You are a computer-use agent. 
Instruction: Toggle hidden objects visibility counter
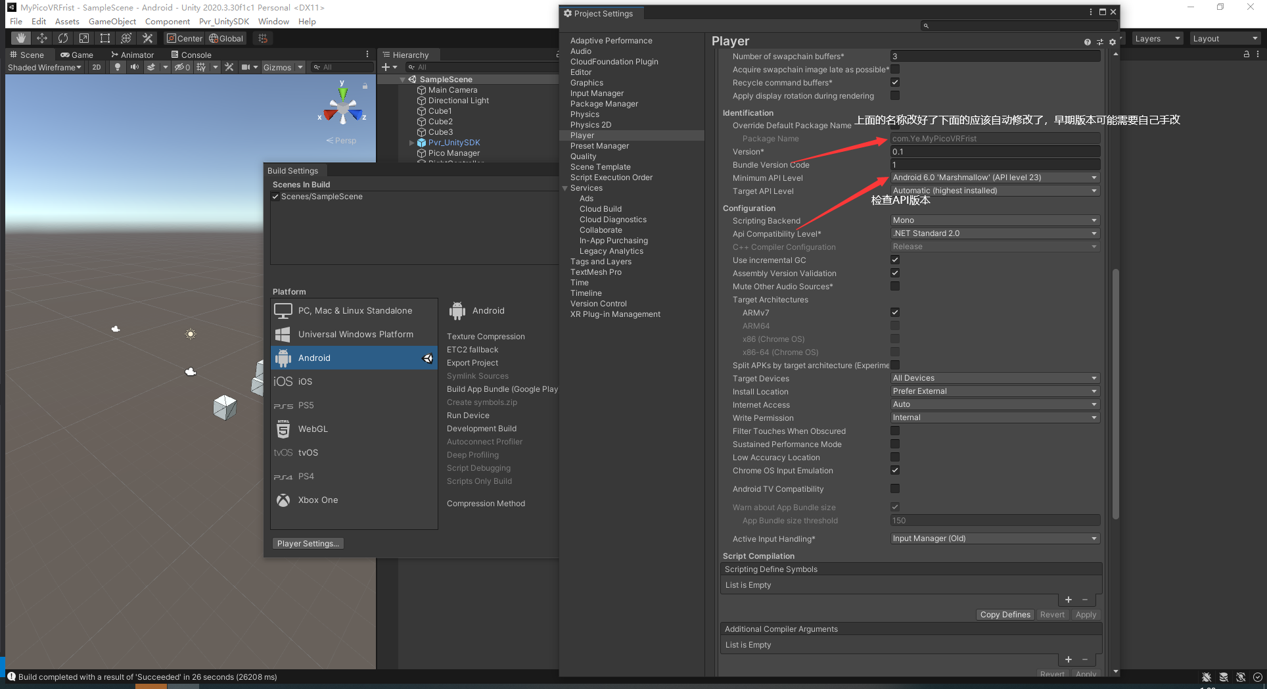[x=182, y=67]
